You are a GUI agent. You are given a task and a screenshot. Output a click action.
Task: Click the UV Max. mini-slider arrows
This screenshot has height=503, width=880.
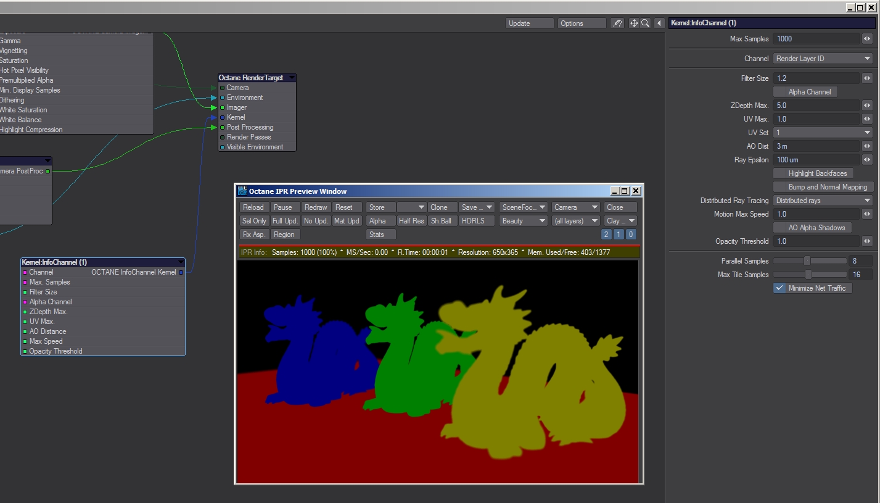[x=867, y=119]
